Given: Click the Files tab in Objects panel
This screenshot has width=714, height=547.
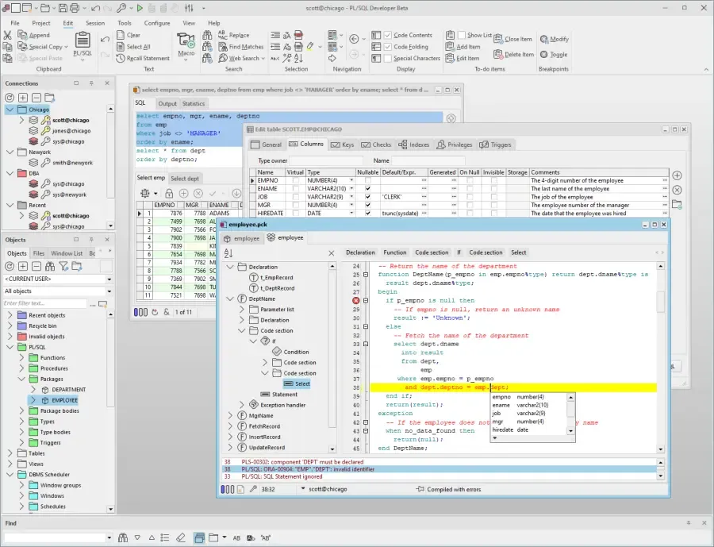Looking at the screenshot, I should point(39,253).
